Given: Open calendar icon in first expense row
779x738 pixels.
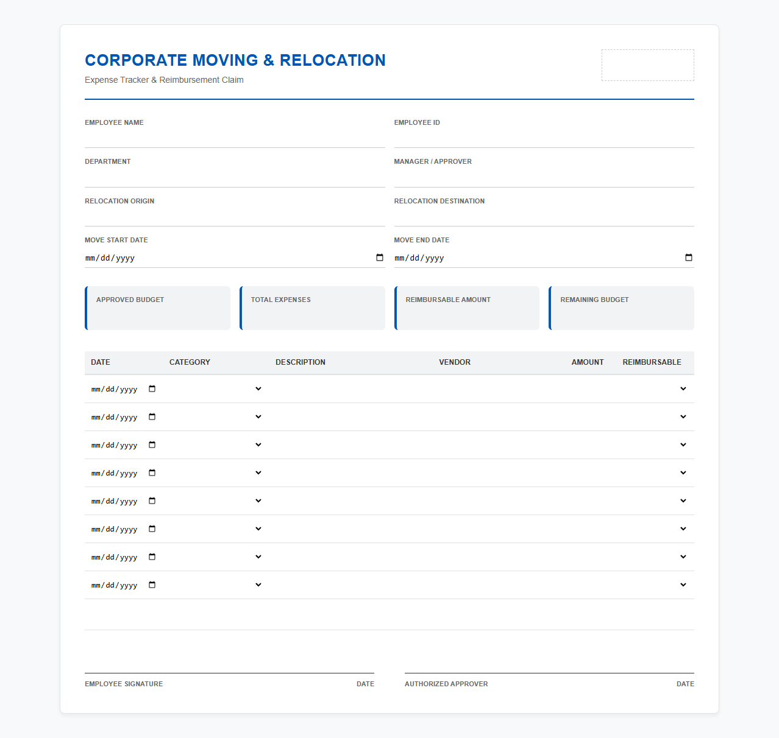Looking at the screenshot, I should [x=152, y=388].
